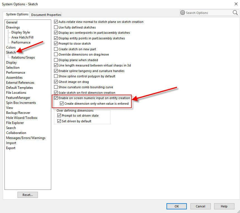
Task: Click the Cancel button
Action: 200,206
